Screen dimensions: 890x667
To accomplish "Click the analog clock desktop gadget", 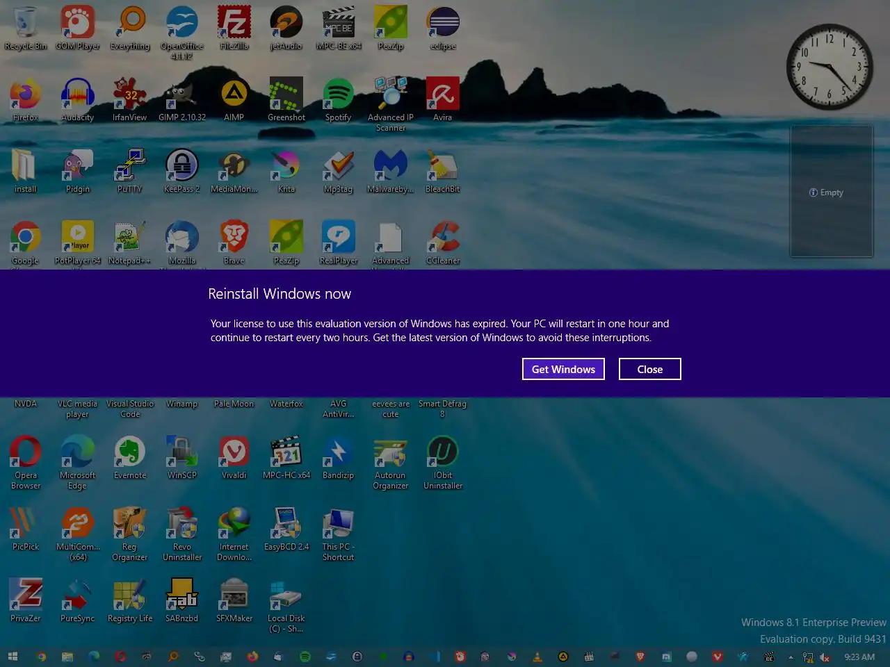I will 830,67.
